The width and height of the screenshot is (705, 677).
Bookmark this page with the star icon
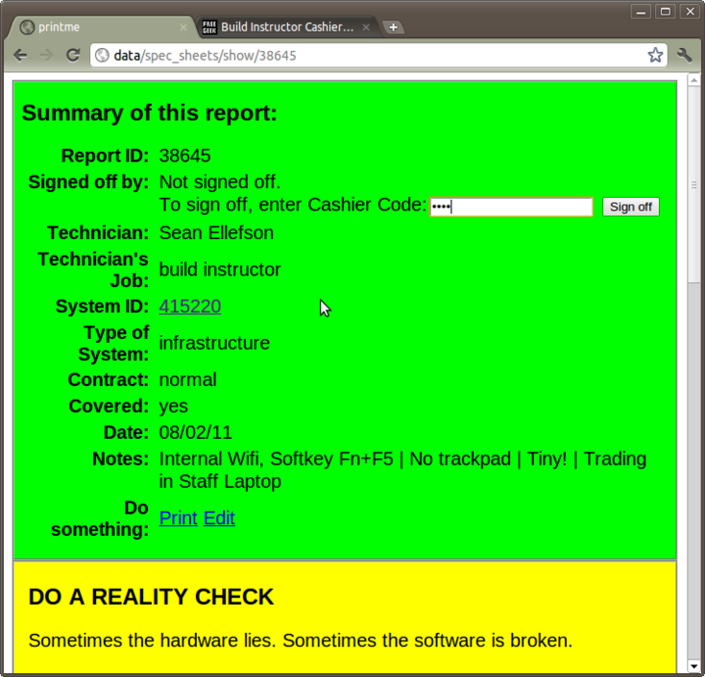tap(655, 56)
